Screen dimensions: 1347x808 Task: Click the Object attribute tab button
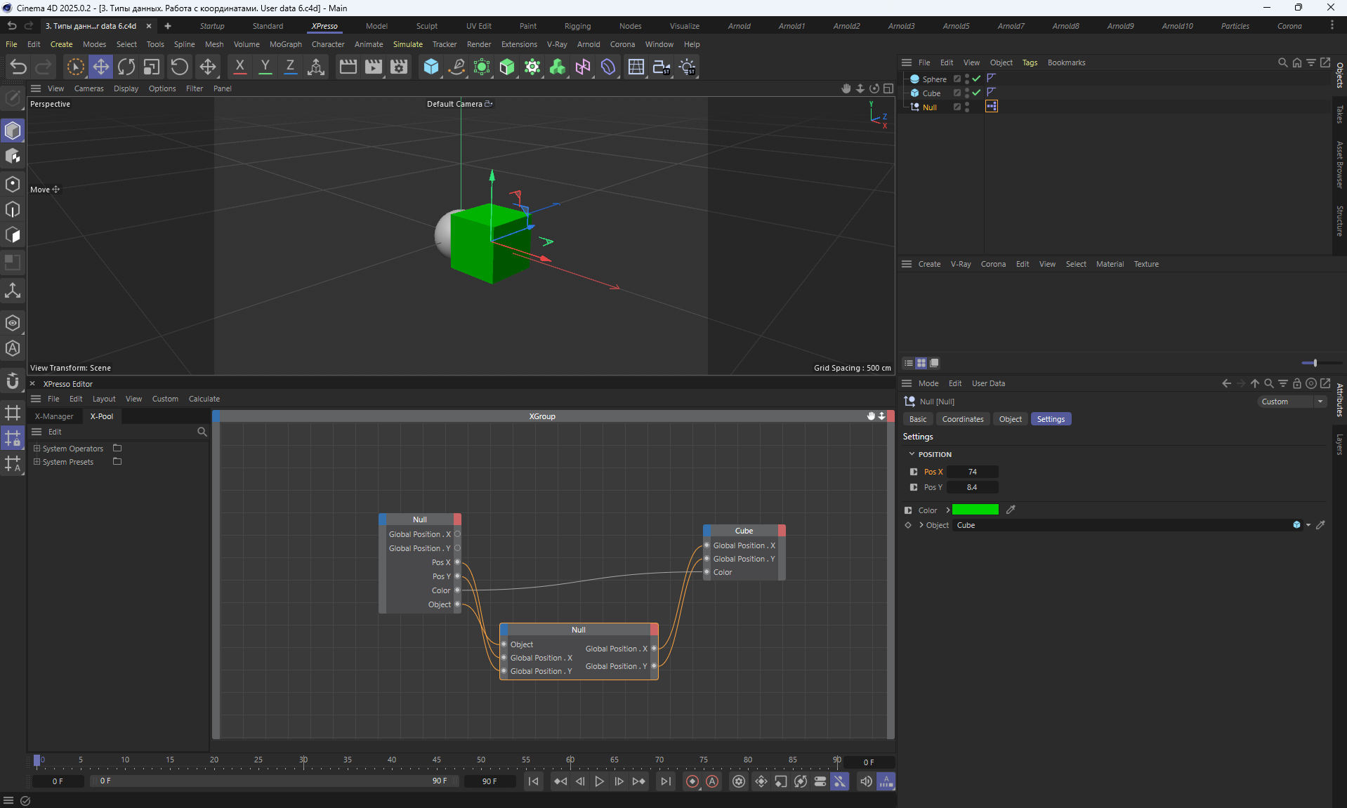(x=1010, y=419)
